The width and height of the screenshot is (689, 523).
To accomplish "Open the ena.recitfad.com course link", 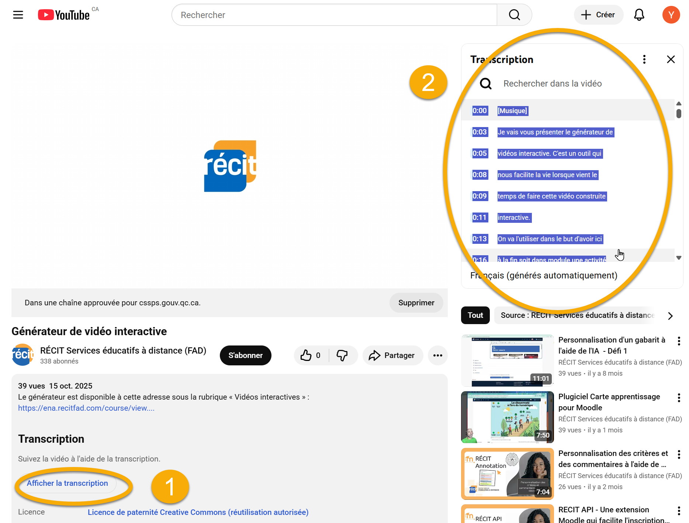I will pos(86,408).
